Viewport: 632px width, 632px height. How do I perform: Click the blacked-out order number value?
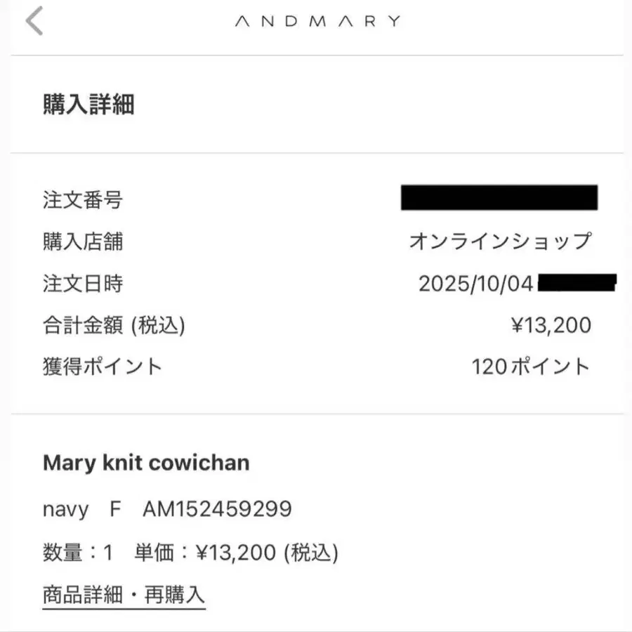(x=499, y=198)
